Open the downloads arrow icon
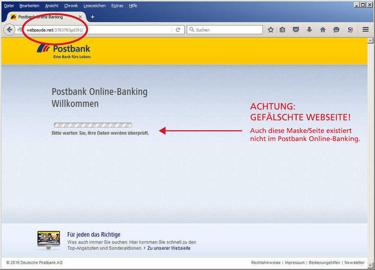Image resolution: width=375 pixels, height=270 pixels. coord(309,30)
